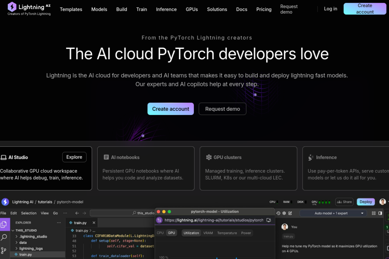Open the Selection menu in the studio editor
This screenshot has height=259, width=389.
[x=29, y=213]
